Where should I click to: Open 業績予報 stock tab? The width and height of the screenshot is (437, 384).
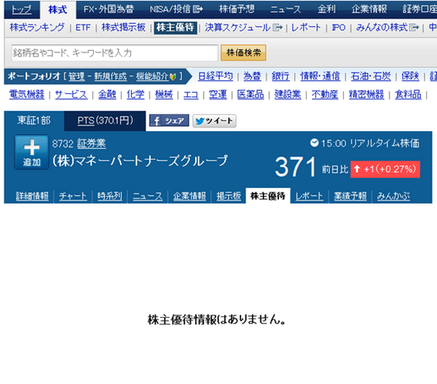click(x=350, y=196)
